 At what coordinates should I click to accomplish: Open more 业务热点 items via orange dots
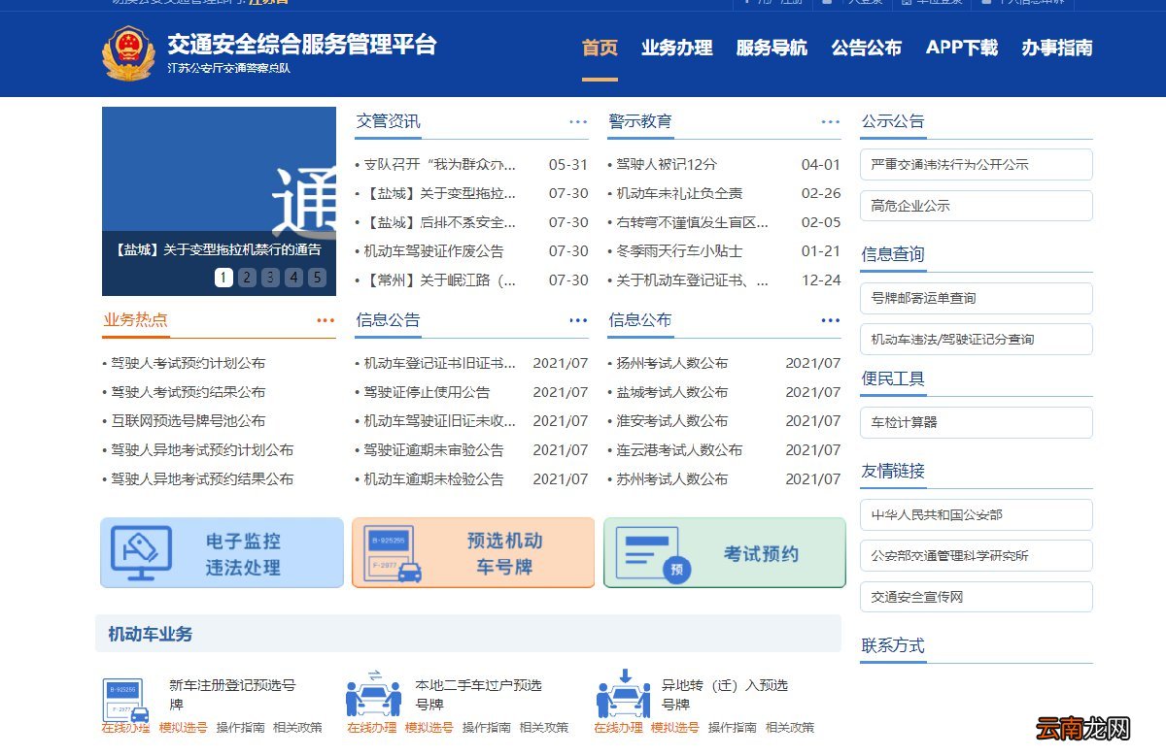coord(326,320)
